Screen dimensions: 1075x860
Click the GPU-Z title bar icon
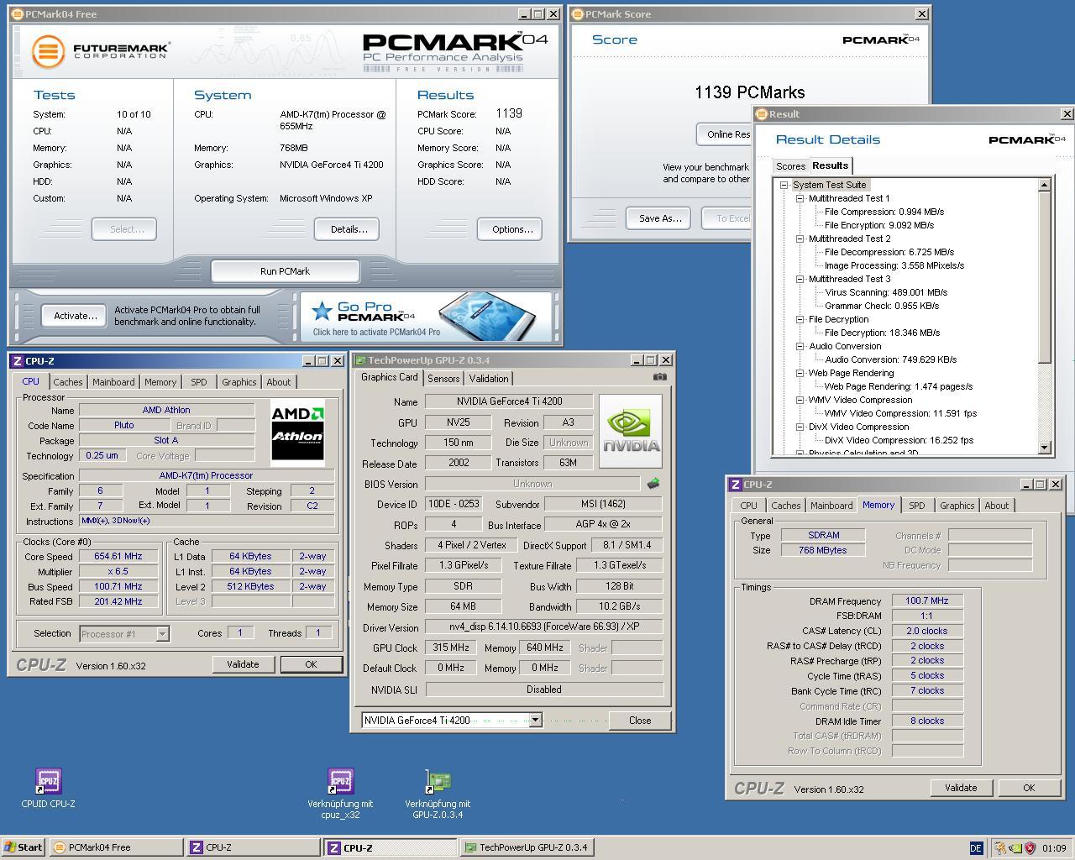(360, 360)
